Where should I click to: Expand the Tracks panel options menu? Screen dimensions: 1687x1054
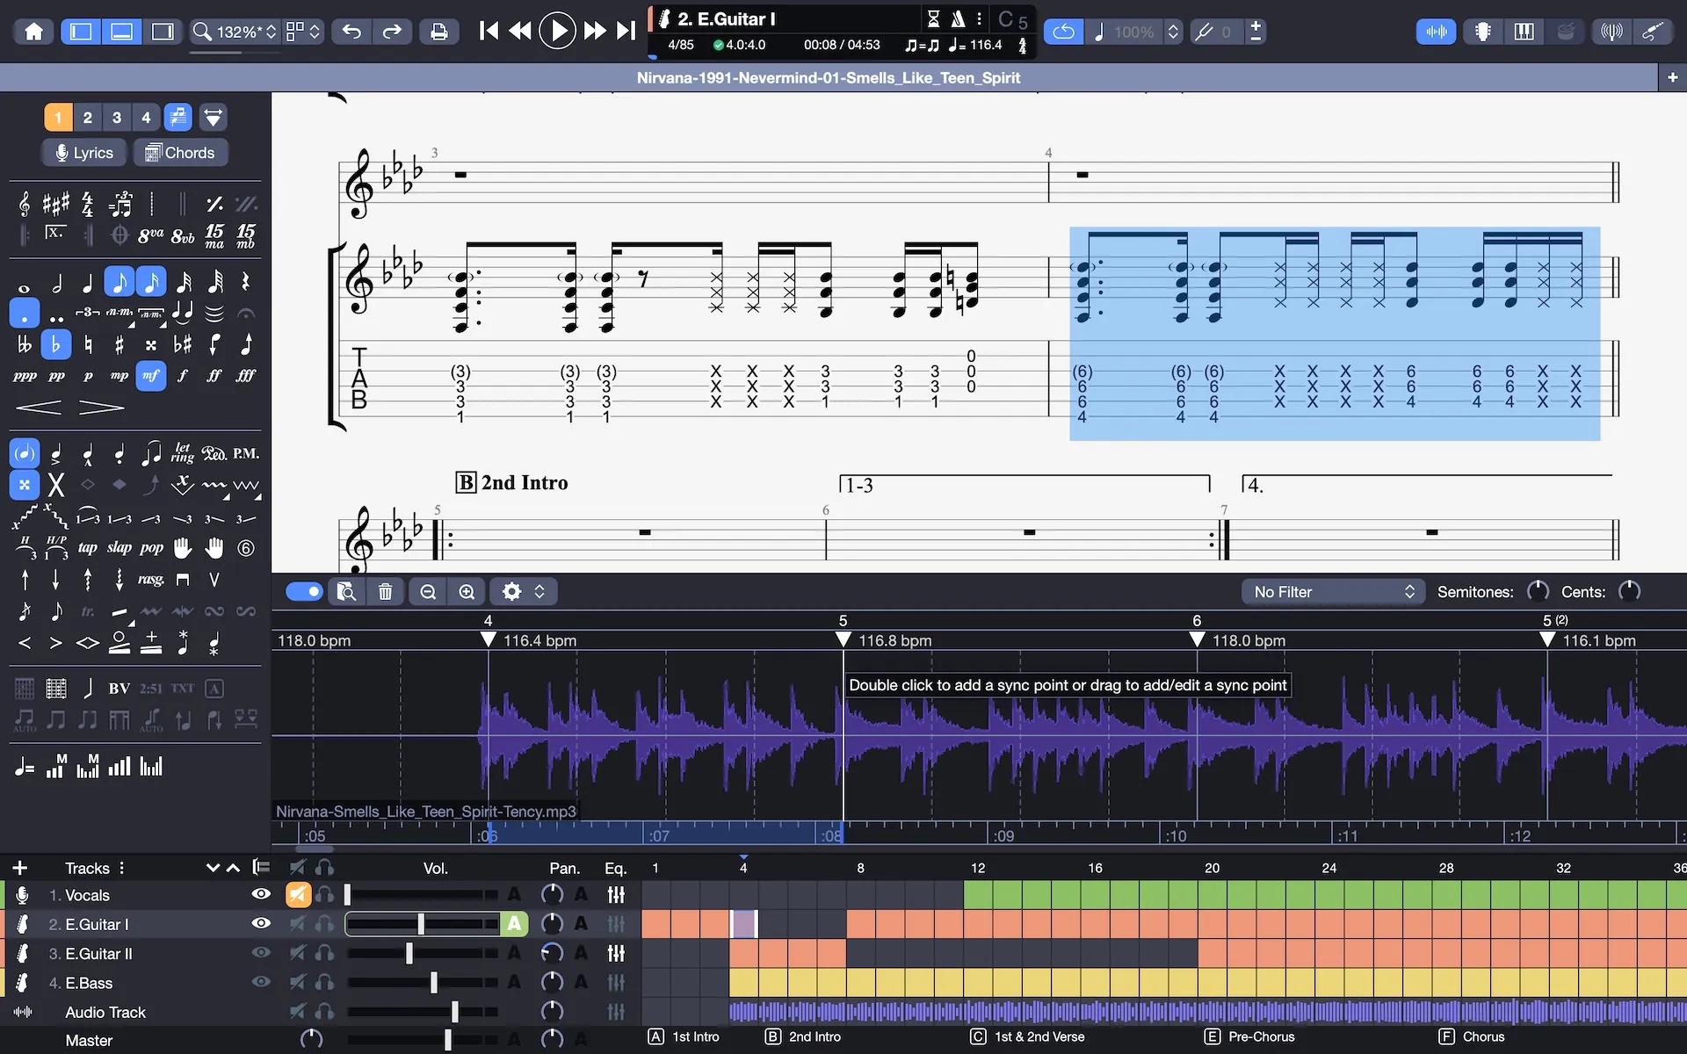(121, 867)
